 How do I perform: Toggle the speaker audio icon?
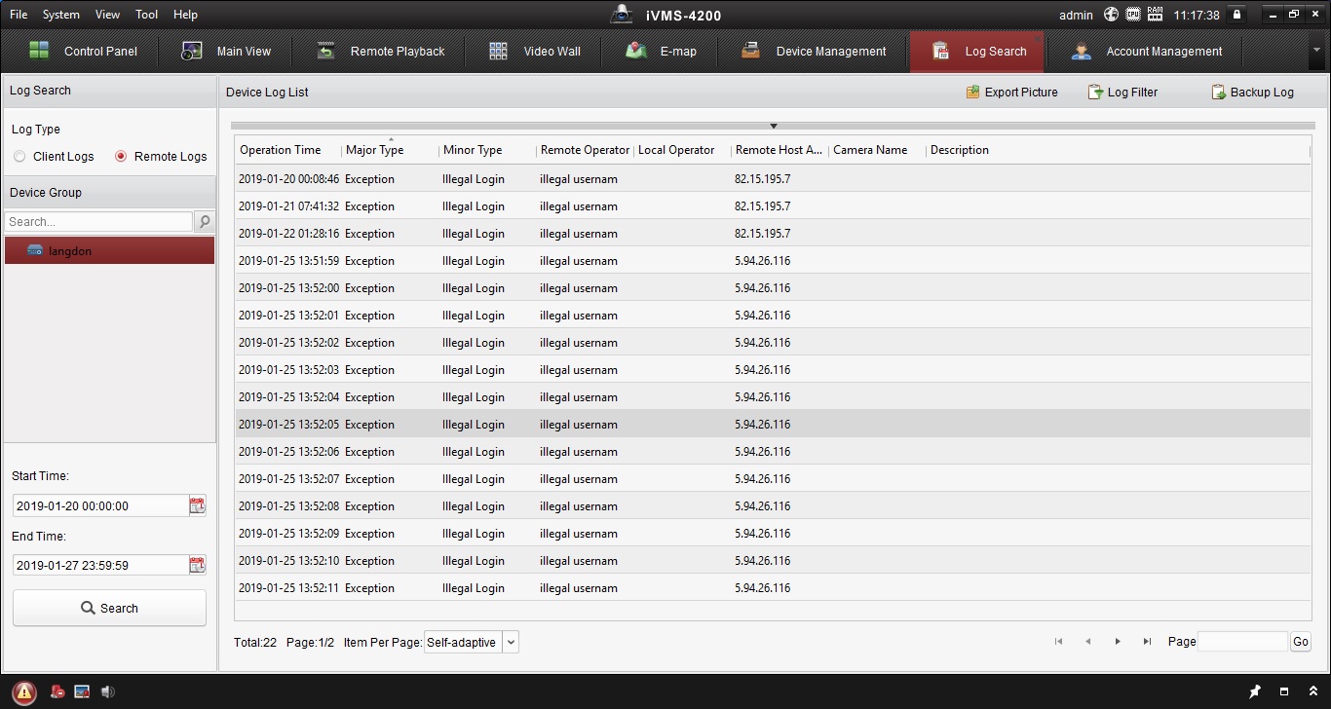tap(108, 691)
